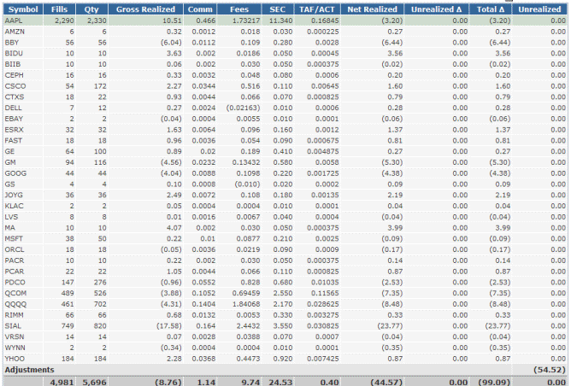Click PDCO quantity value 276
The image size is (571, 386).
click(100, 283)
